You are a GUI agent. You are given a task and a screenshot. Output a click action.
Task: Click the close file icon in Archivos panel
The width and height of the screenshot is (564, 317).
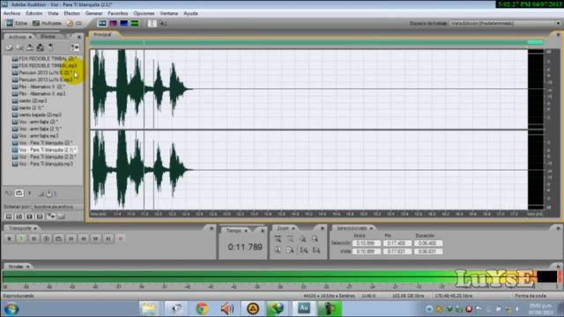pyautogui.click(x=19, y=48)
